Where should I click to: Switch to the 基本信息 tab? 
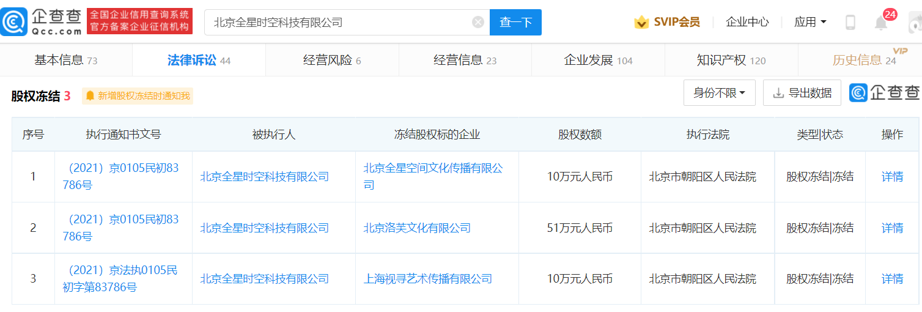66,60
